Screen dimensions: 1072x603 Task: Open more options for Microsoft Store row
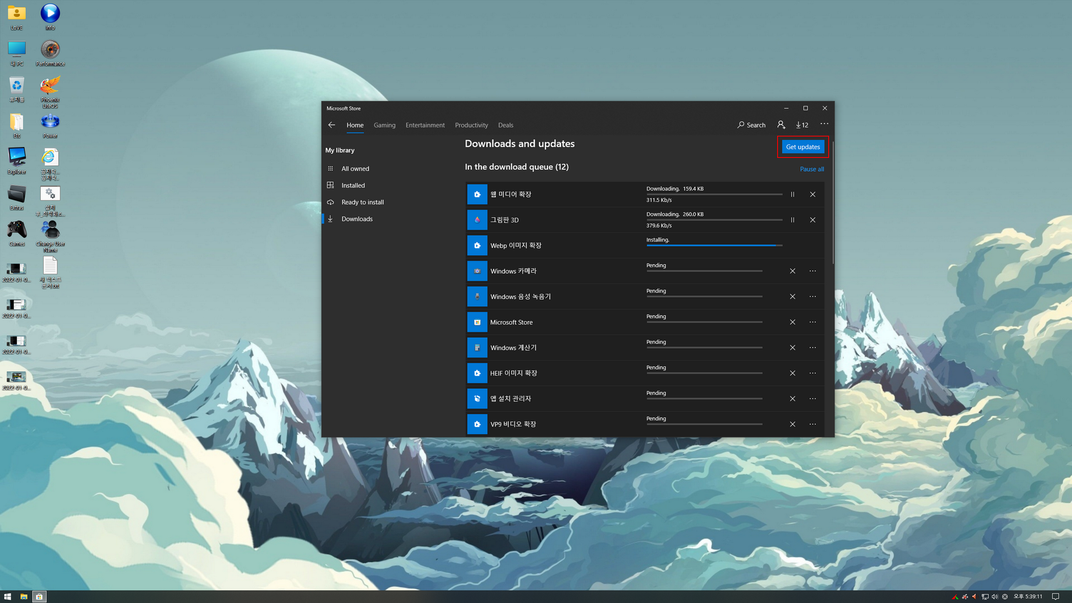[x=812, y=322]
